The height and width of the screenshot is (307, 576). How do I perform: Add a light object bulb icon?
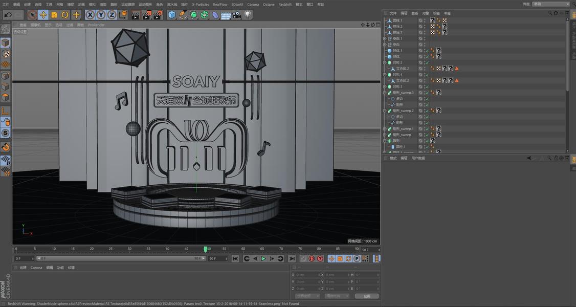(248, 15)
